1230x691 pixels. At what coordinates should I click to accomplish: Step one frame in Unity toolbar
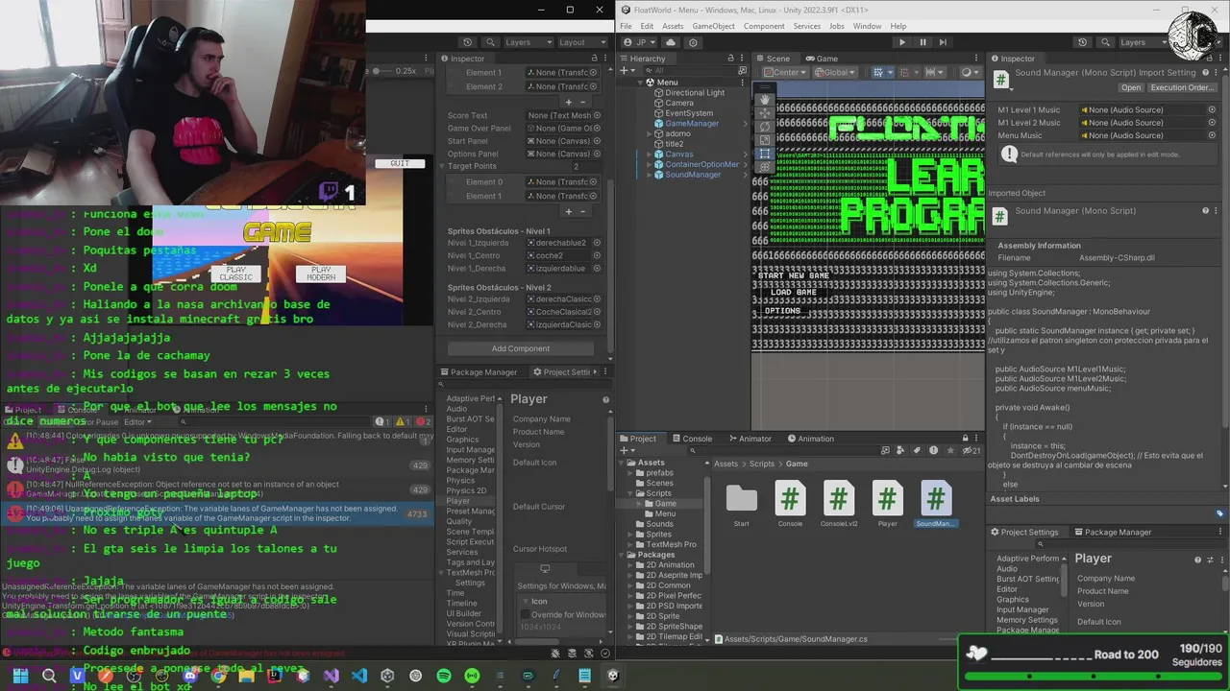943,42
